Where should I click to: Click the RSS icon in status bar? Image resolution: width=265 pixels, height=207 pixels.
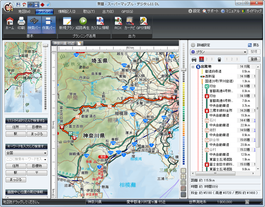pyautogui.click(x=247, y=202)
